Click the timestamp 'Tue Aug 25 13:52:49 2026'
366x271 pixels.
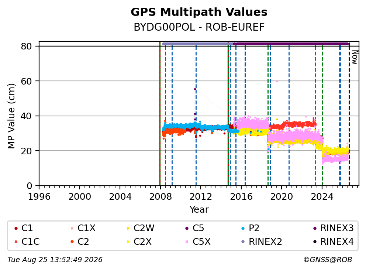[x=55, y=260]
